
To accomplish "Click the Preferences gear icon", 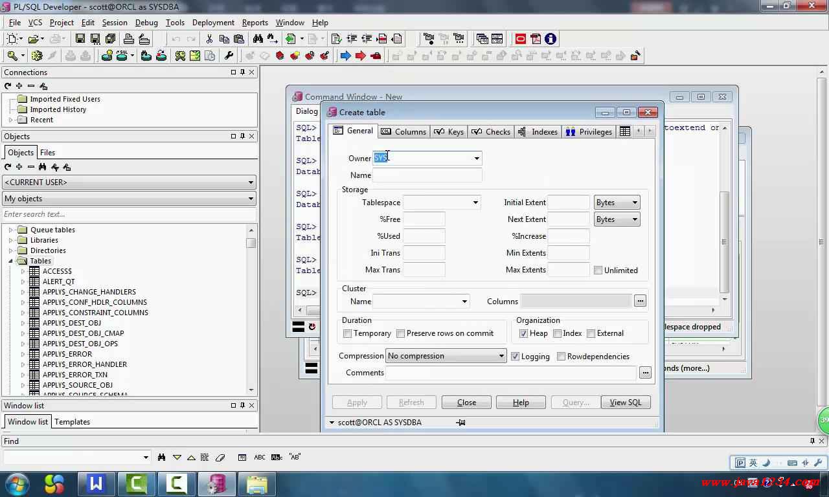I will (x=37, y=56).
